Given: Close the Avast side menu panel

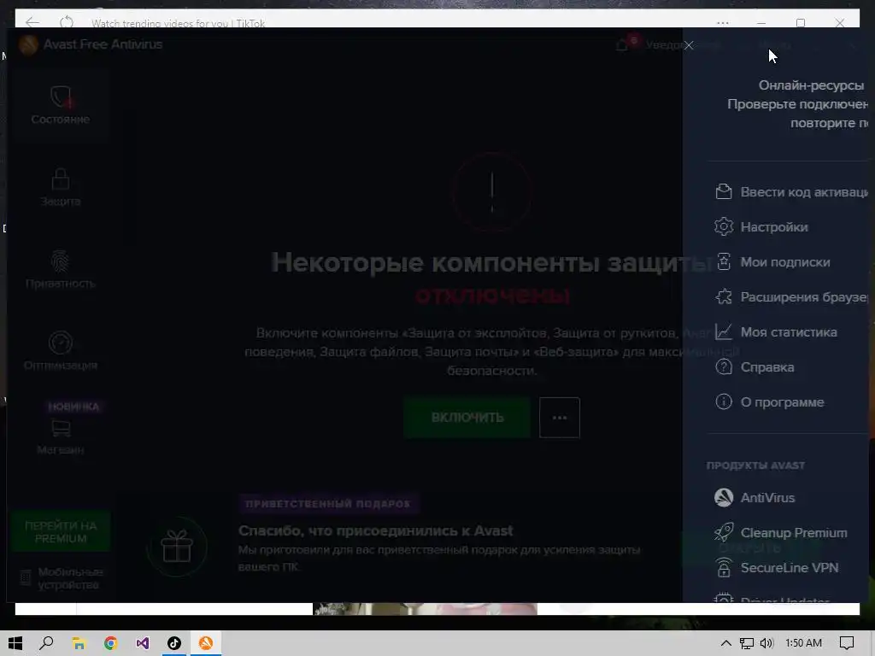Looking at the screenshot, I should [689, 45].
